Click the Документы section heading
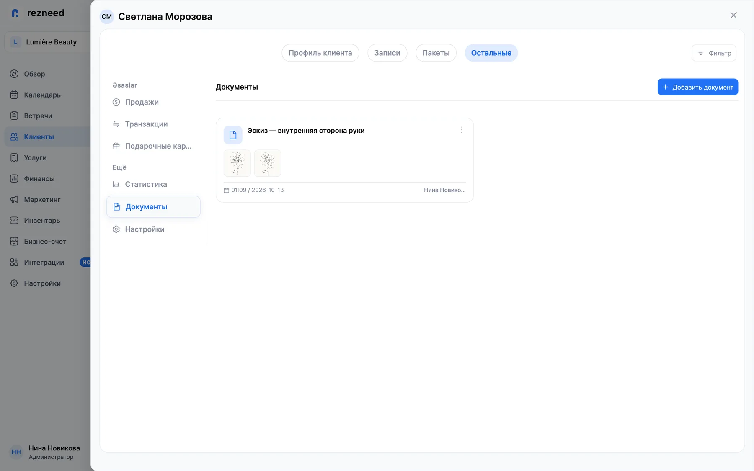Viewport: 754px width, 471px height. 237,87
